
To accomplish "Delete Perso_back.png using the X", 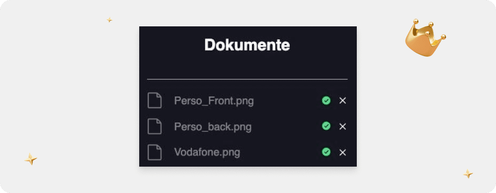I will click(x=342, y=126).
